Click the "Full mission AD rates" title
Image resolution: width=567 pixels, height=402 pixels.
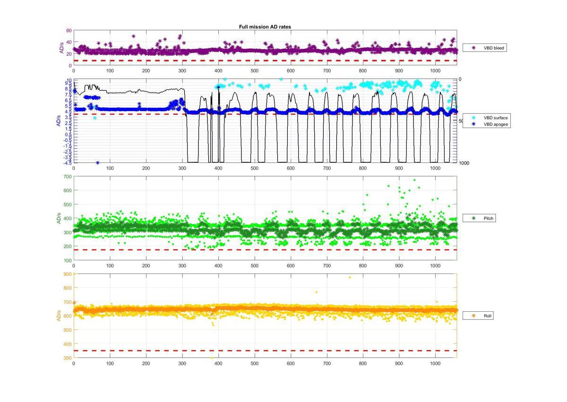[265, 27]
